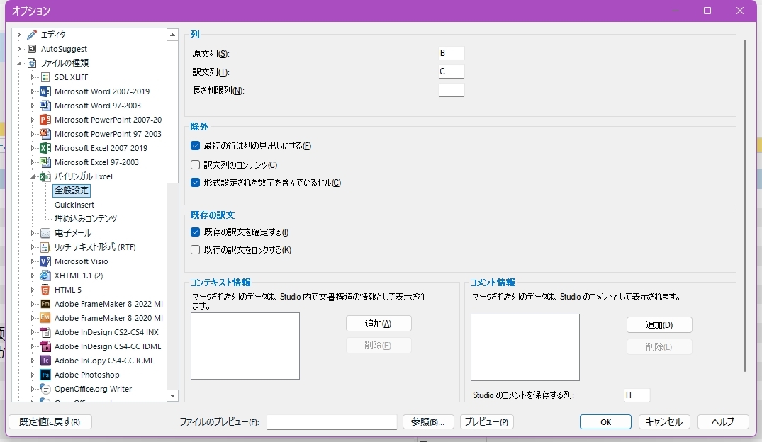This screenshot has width=762, height=442.
Task: Uncheck 最初の行は列の見出しにする checkbox
Action: 196,146
